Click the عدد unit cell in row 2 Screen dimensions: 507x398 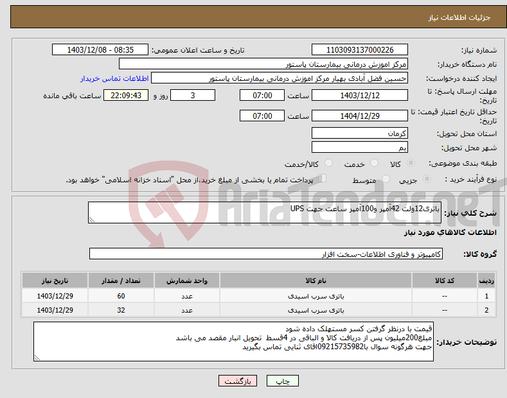click(187, 310)
